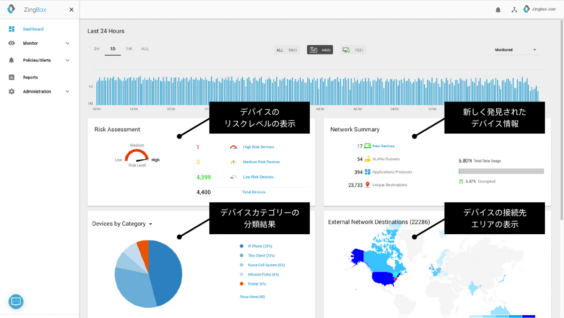
Task: Expand the Policies/Alerts chevron
Action: [x=67, y=60]
